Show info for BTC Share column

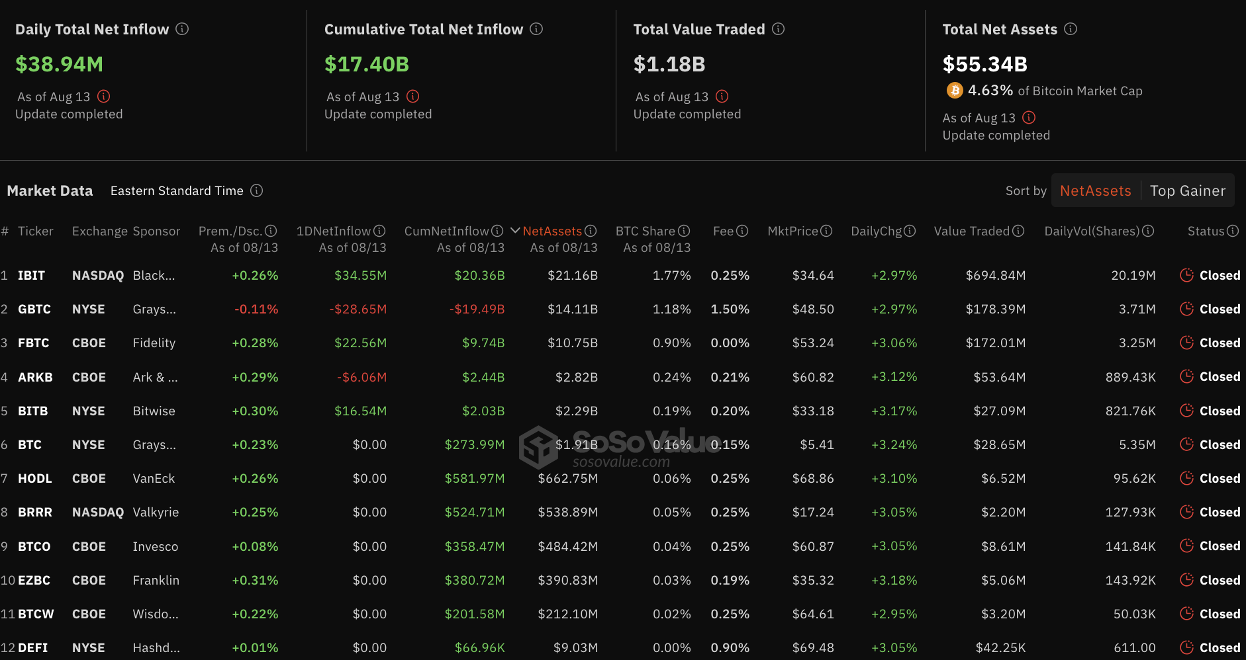(x=684, y=231)
